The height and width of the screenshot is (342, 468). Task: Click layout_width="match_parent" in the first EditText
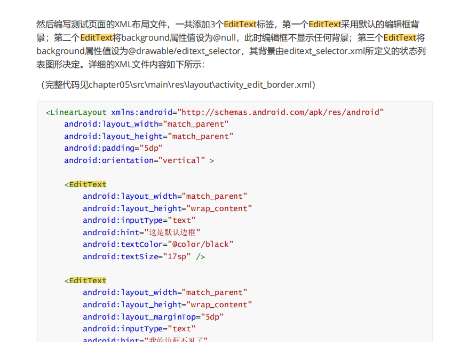pos(184,197)
